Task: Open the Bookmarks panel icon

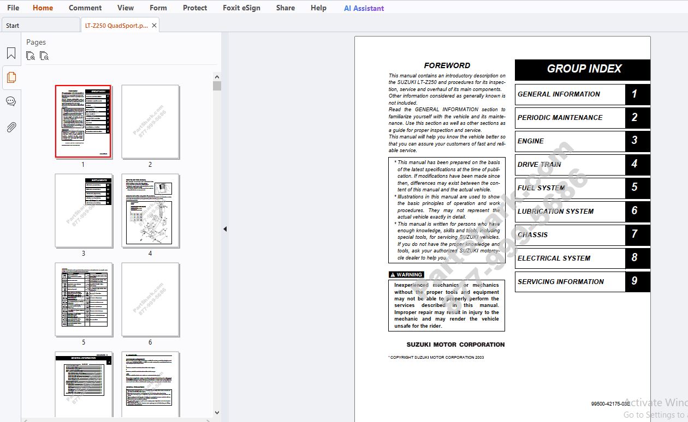Action: (x=11, y=53)
